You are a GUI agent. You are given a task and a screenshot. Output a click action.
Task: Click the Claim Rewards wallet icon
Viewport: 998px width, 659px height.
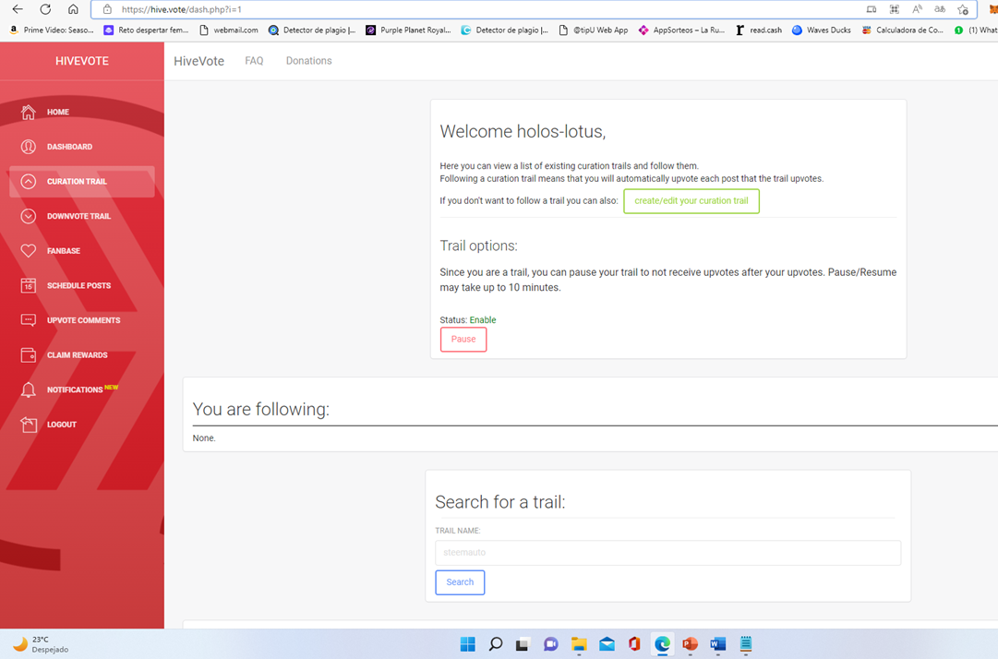(28, 355)
